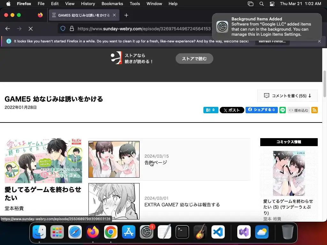This screenshot has width=327, height=245.
Task: Click the Spotlight search icon
Action: coord(262,4)
